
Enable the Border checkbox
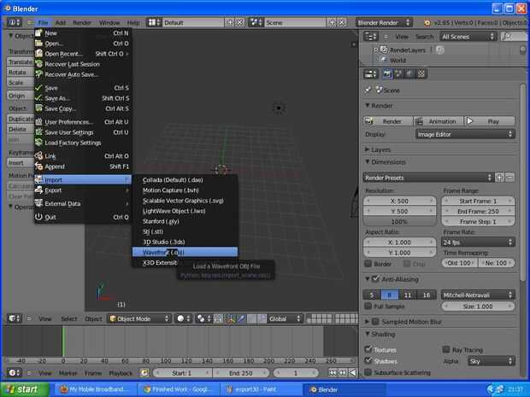368,264
